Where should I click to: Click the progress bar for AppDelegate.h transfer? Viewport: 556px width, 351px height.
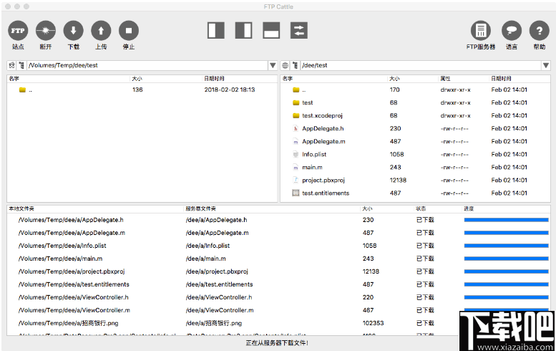507,220
